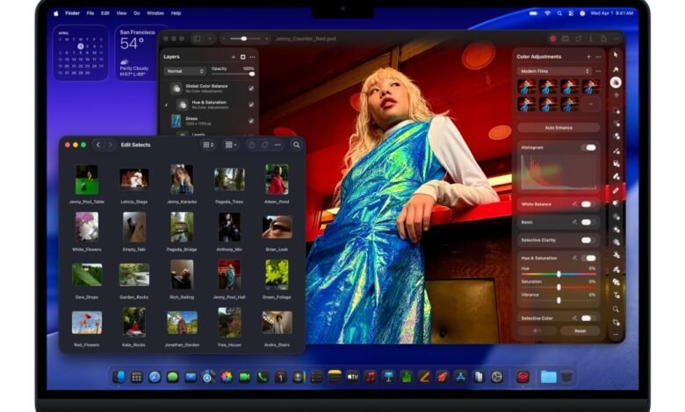Open the Trash in the Dock
Image resolution: width=685 pixels, height=412 pixels.
tap(566, 377)
